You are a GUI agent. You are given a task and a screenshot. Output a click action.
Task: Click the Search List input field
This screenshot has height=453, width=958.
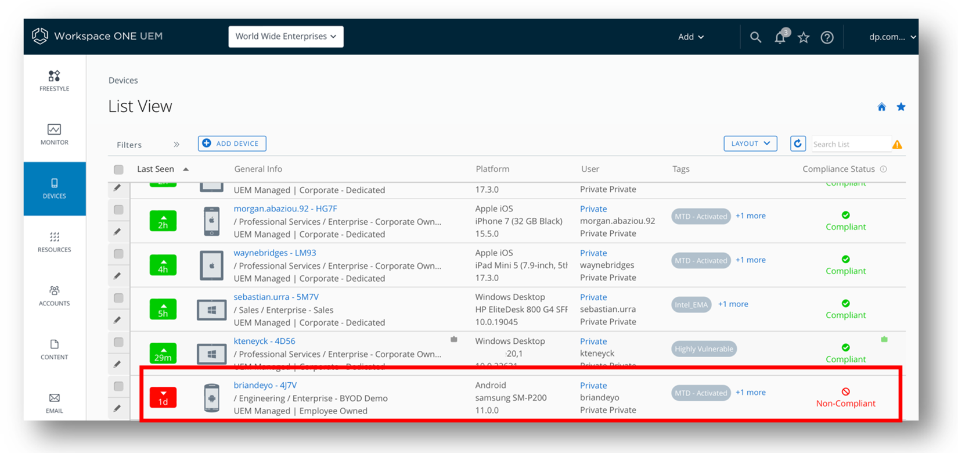coord(851,144)
